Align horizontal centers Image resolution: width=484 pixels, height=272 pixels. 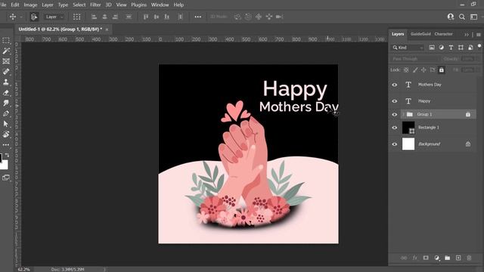click(x=104, y=17)
